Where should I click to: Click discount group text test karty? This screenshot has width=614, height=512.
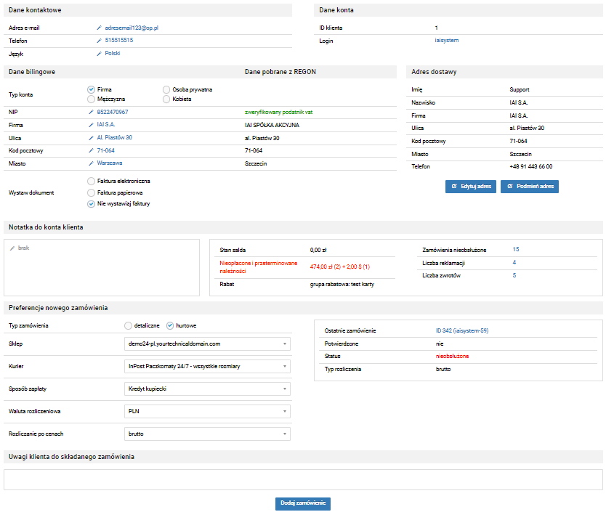[363, 285]
